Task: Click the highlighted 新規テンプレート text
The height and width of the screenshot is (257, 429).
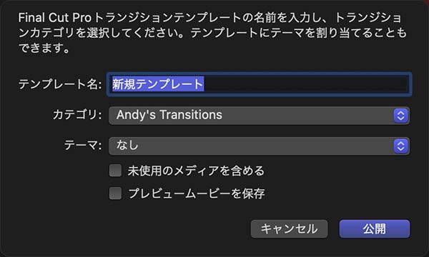Action: [158, 84]
